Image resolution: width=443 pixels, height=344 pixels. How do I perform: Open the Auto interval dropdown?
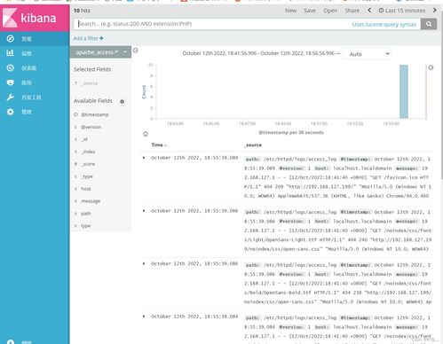tap(367, 54)
